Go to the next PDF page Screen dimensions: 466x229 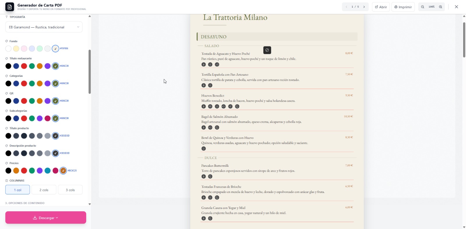364,7
